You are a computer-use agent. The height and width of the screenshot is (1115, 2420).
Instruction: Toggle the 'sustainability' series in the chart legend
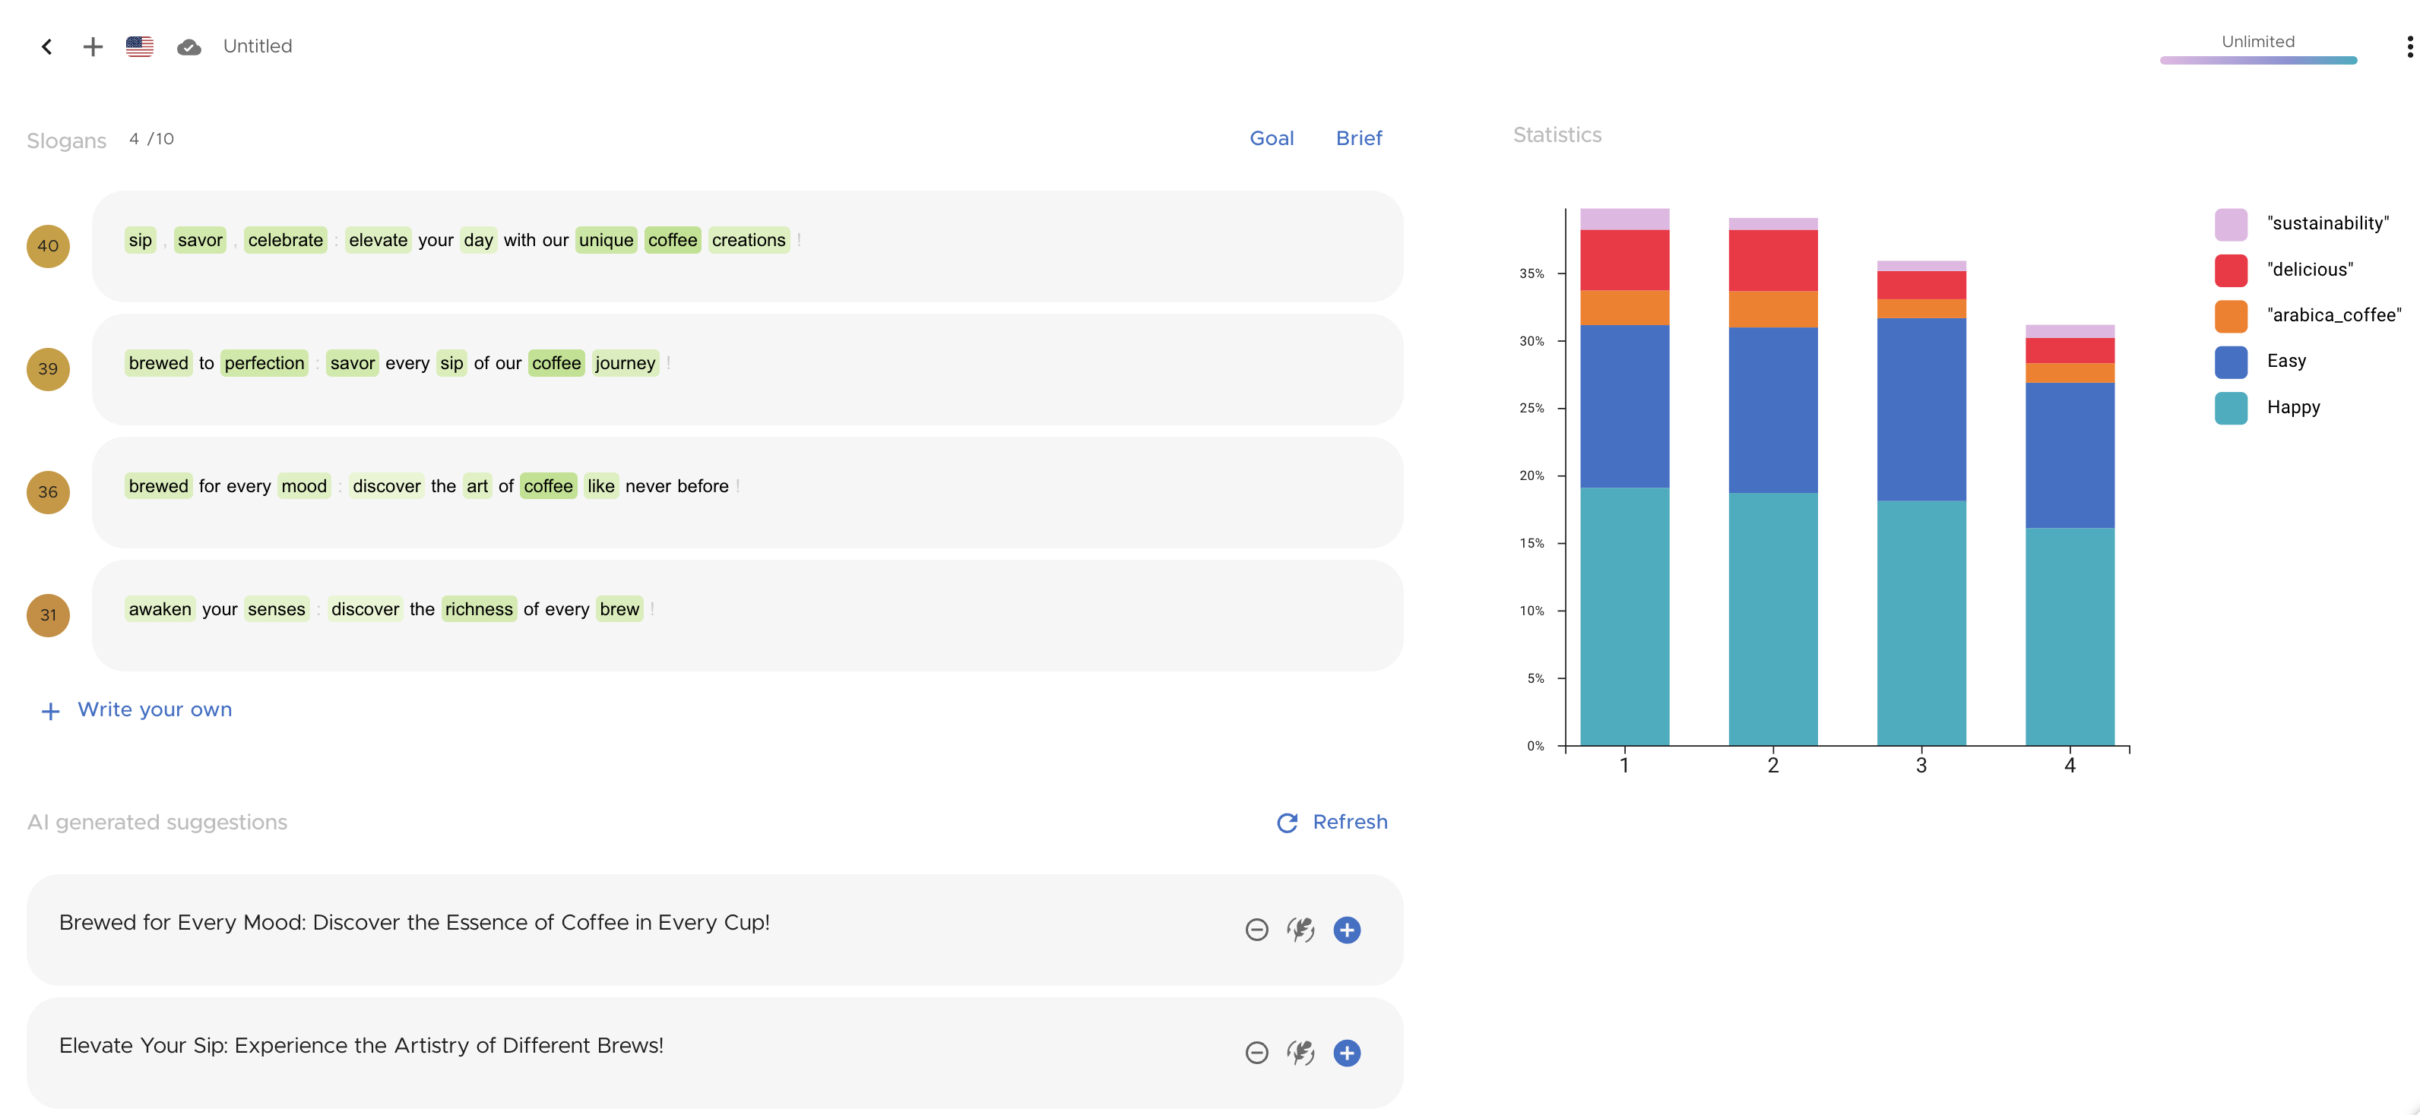click(x=2232, y=223)
